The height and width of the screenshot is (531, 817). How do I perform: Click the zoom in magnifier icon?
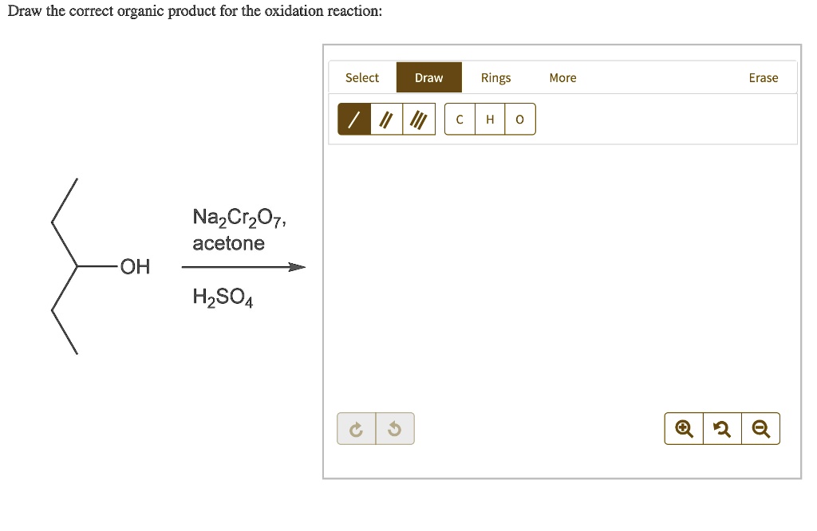click(683, 428)
